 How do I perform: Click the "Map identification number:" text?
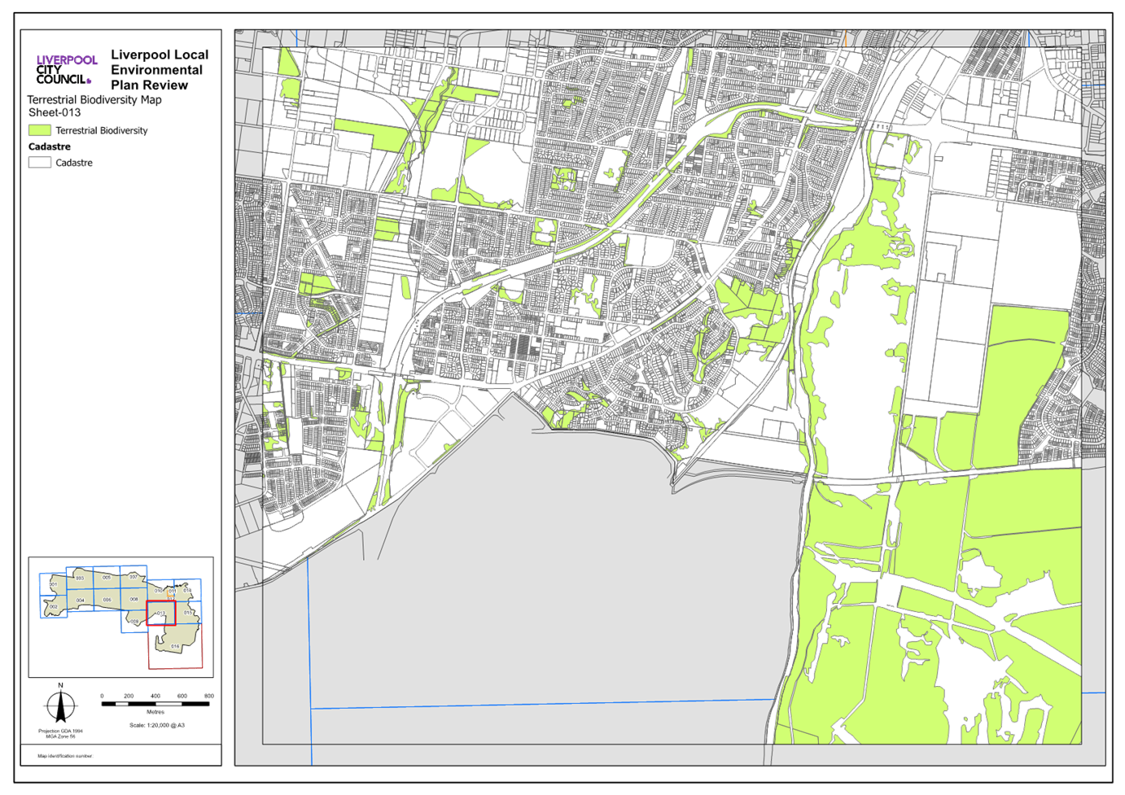(x=65, y=756)
